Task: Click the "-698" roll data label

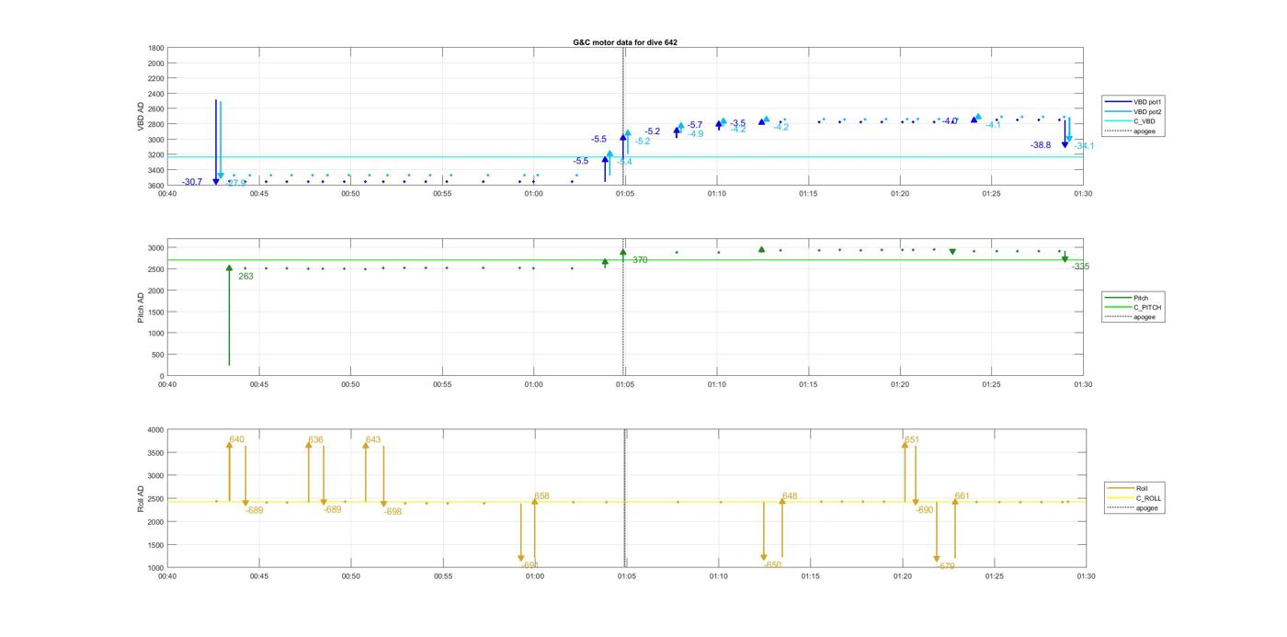Action: (x=393, y=511)
